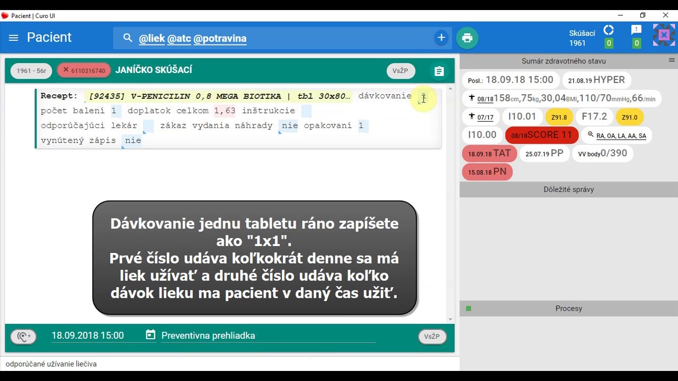This screenshot has height=381, width=678.
Task: Click the Sumár zdravotného stavu section header
Action: tap(563, 61)
